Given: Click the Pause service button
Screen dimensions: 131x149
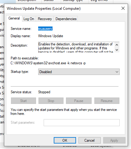Looking at the screenshot, I should click(x=79, y=101).
